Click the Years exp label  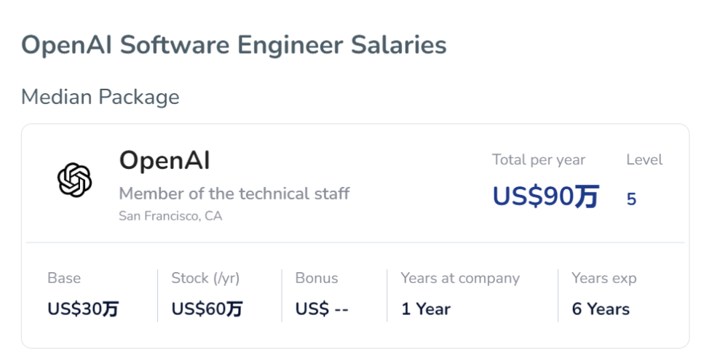coord(604,278)
